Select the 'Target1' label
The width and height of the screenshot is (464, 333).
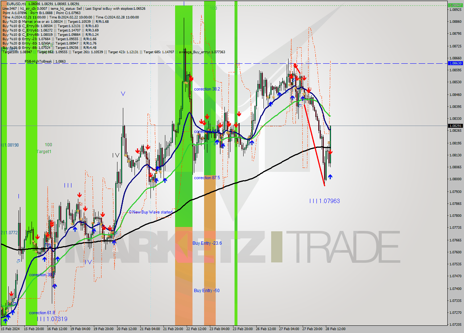point(44,152)
